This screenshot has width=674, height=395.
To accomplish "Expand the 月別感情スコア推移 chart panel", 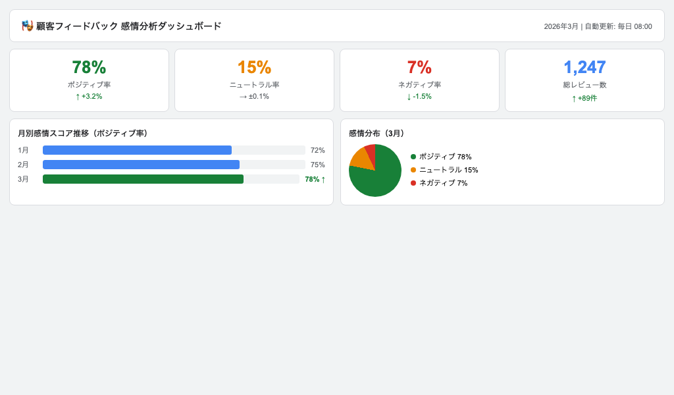I will [x=83, y=133].
